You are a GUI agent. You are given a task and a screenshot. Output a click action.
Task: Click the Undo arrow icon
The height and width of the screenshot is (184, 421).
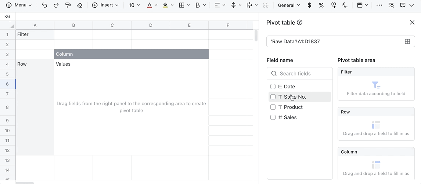tap(44, 5)
